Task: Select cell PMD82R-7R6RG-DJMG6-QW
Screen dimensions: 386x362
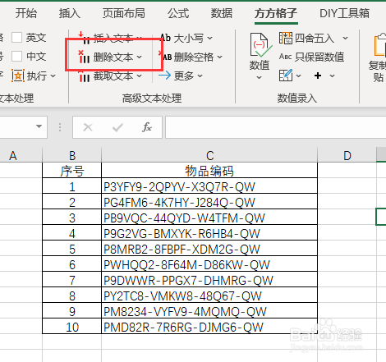Action: [209, 327]
